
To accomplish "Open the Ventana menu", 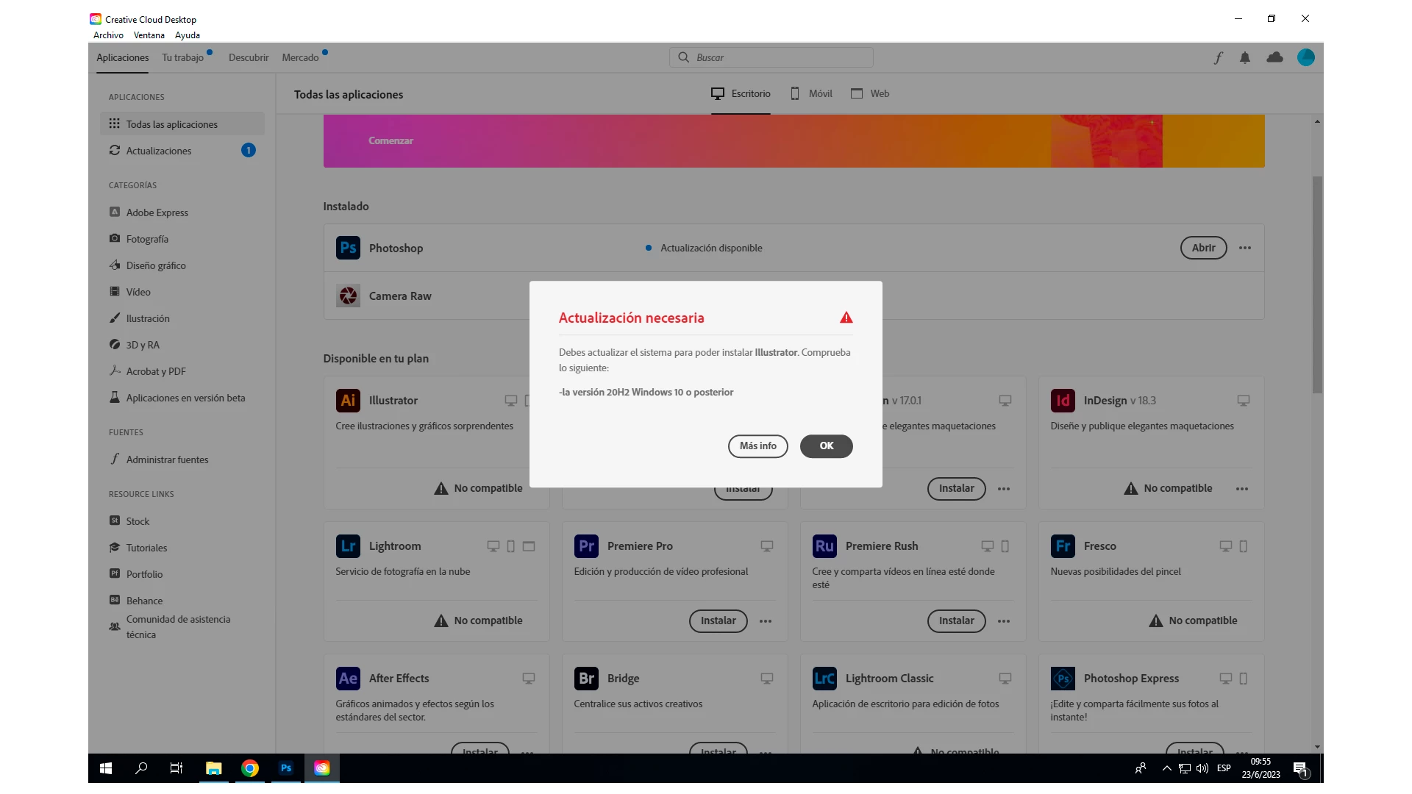I will click(x=149, y=35).
